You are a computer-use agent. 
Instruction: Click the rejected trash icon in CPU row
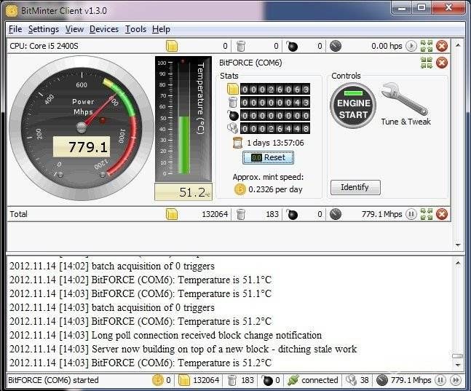coord(241,46)
